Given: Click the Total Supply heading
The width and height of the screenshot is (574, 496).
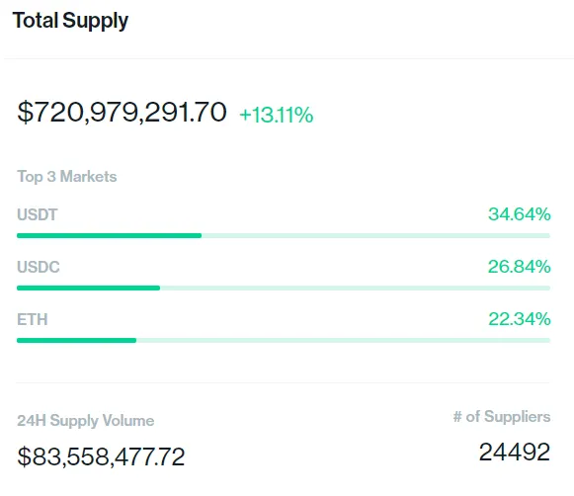Looking at the screenshot, I should pos(71,21).
